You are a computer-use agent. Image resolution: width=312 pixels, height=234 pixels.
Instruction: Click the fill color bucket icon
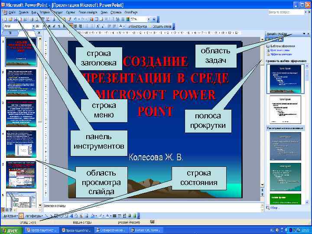(93, 216)
